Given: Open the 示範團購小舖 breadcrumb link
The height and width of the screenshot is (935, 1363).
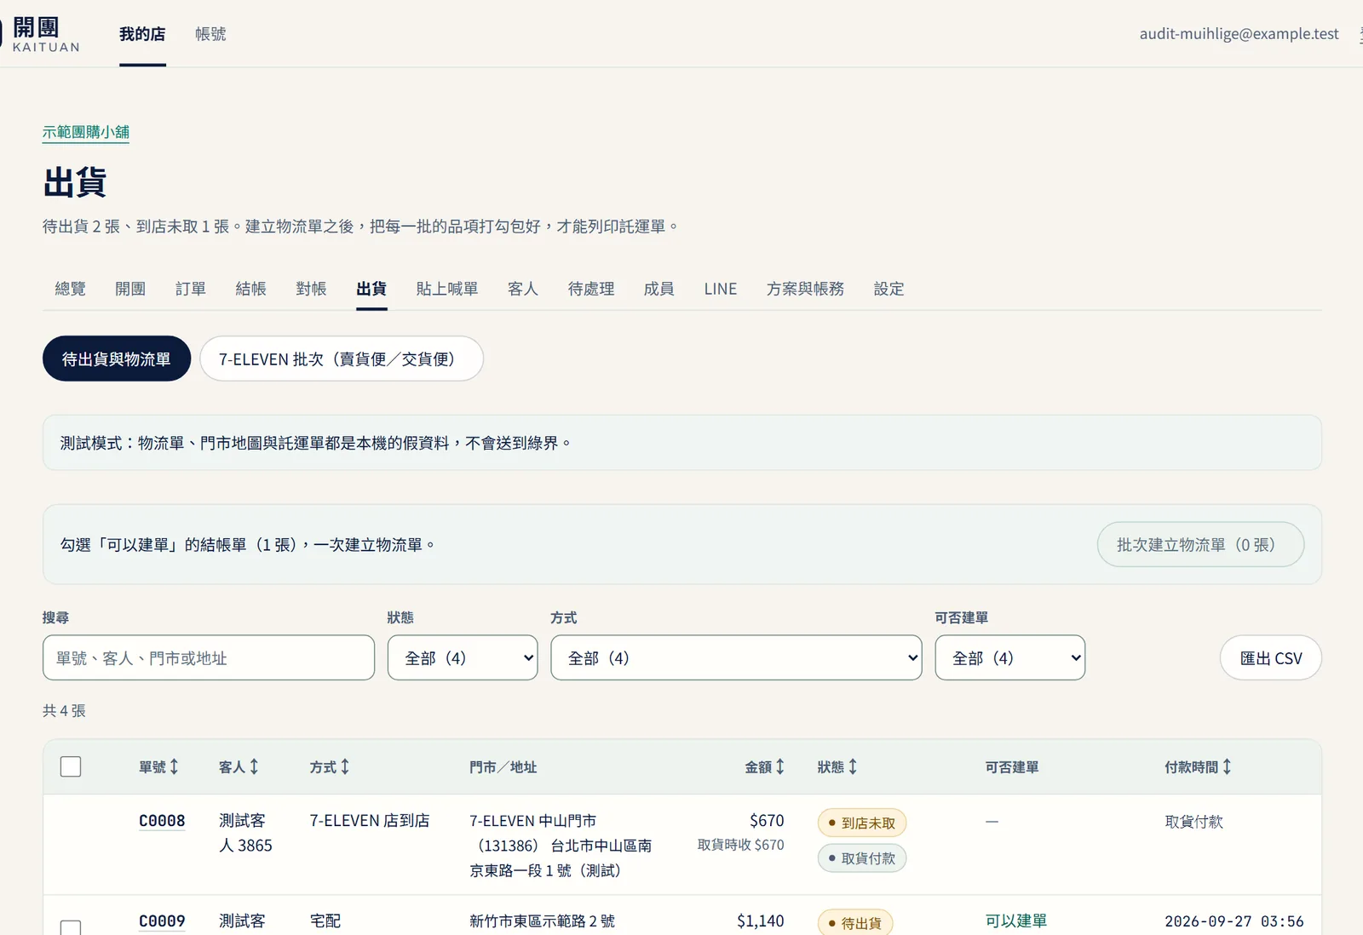Looking at the screenshot, I should [x=86, y=132].
